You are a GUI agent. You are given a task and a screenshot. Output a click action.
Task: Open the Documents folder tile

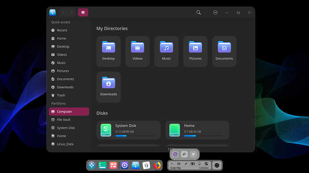224,51
